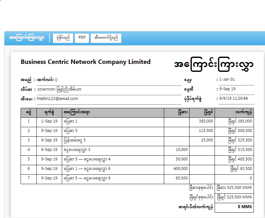This screenshot has width=265, height=218.
Task: Select the credit amount 115,500
Action: [x=206, y=131]
